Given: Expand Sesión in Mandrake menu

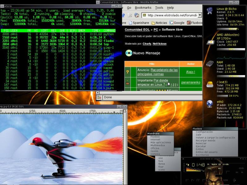Looking at the screenshot, I should 161,151.
